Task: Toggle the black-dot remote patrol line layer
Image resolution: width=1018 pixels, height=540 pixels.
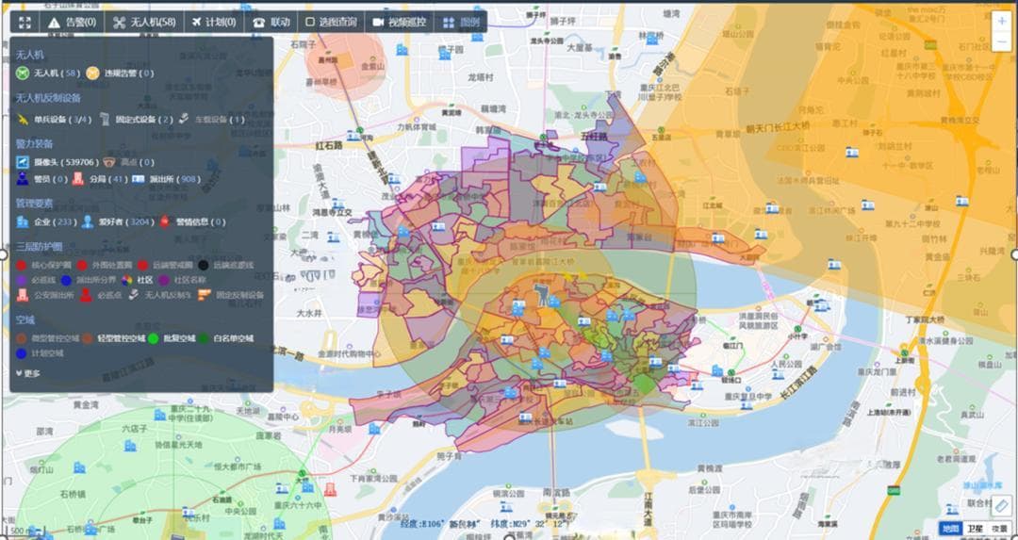Action: point(226,265)
